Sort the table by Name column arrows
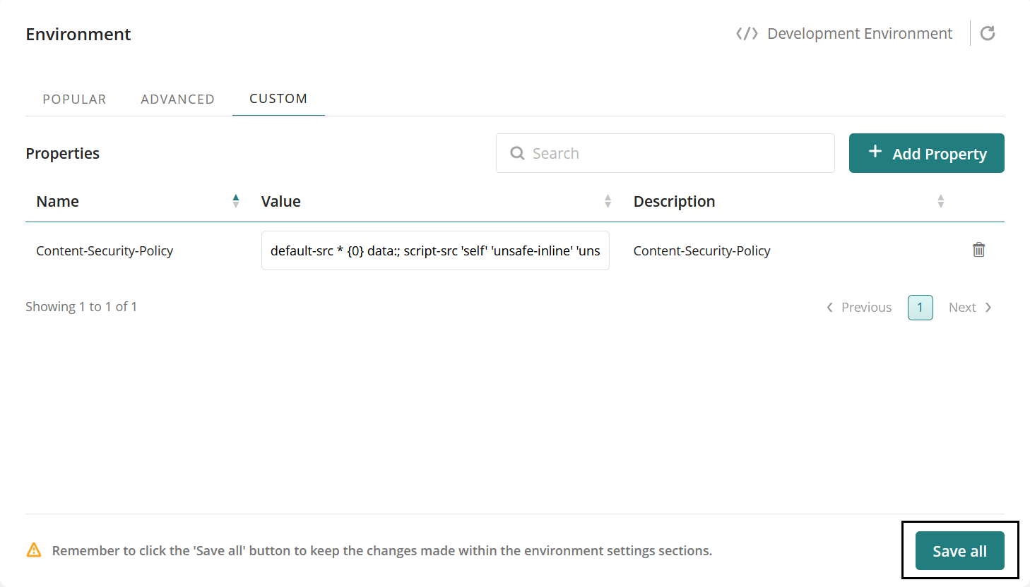This screenshot has height=587, width=1030. pyautogui.click(x=236, y=201)
